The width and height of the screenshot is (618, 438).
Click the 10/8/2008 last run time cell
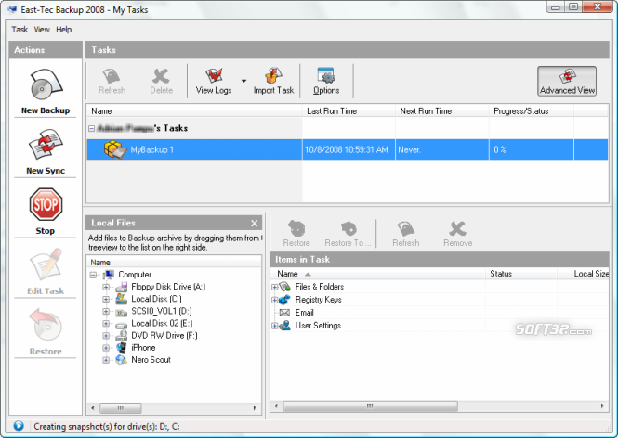coord(348,149)
